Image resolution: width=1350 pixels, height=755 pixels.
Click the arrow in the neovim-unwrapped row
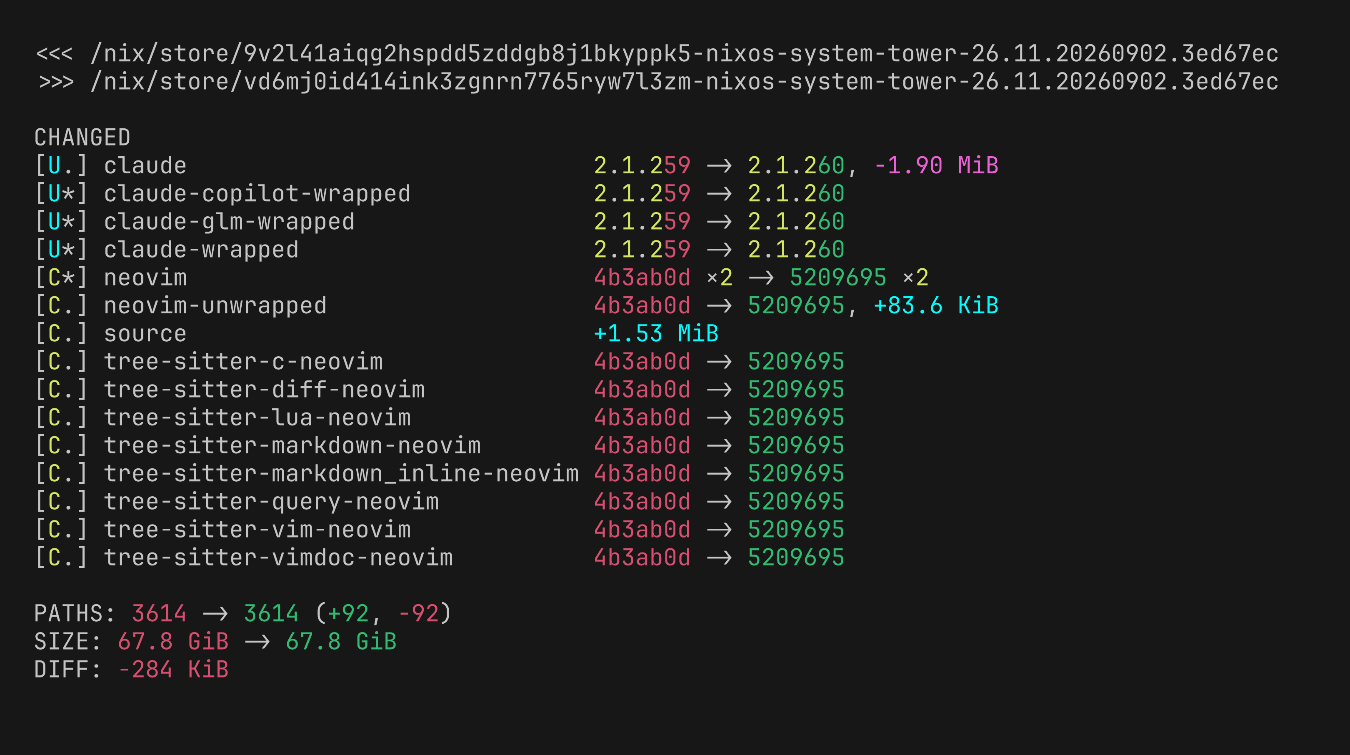(719, 306)
